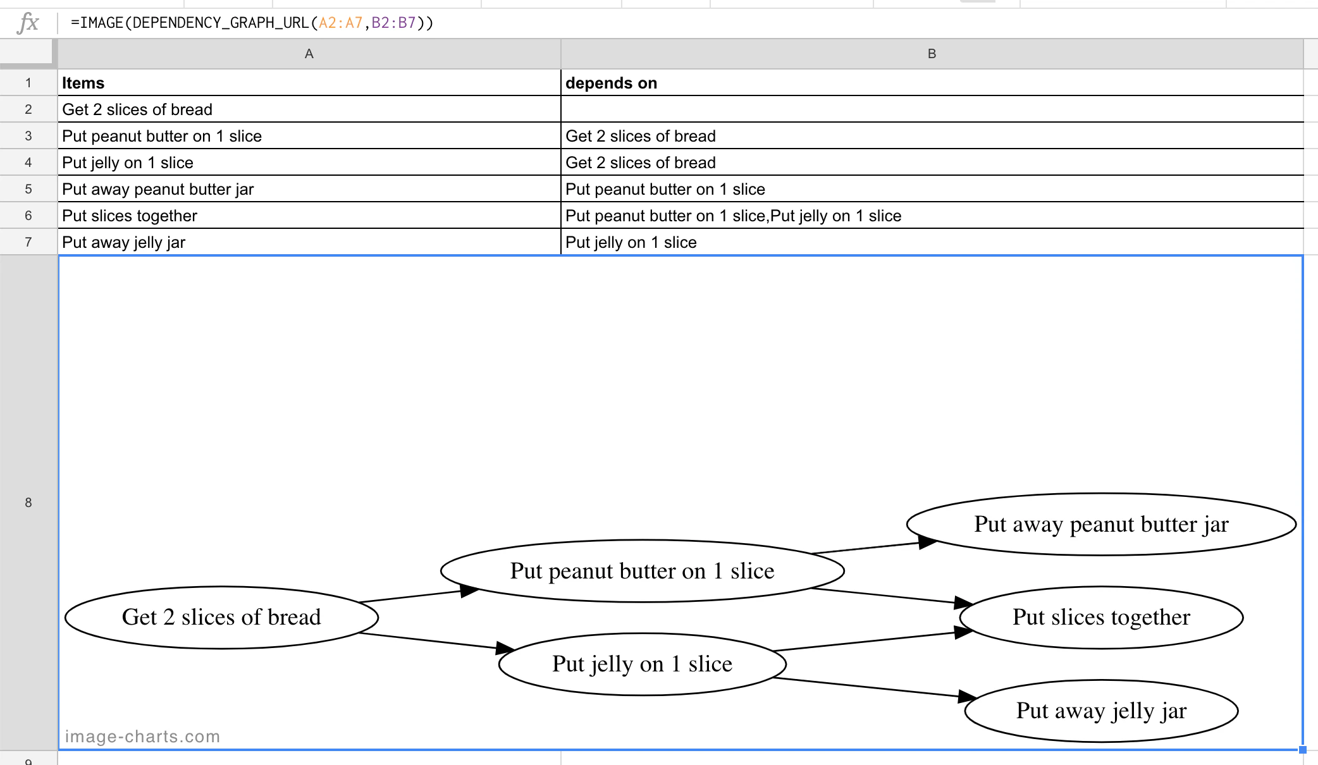Click the Items header cell

[x=253, y=83]
